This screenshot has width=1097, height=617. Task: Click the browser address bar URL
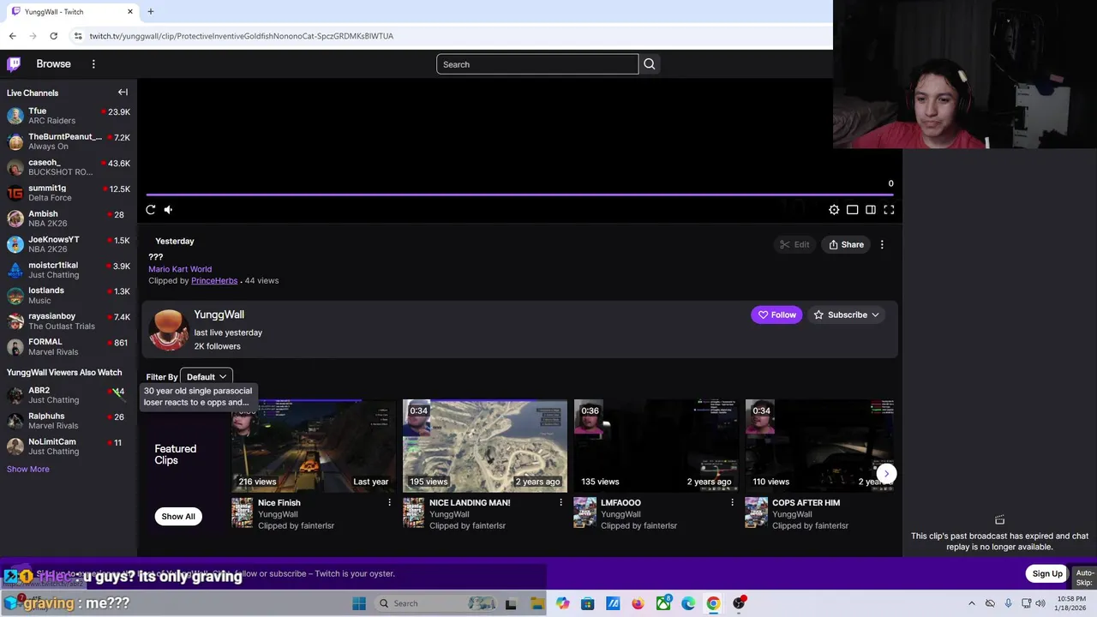[242, 36]
